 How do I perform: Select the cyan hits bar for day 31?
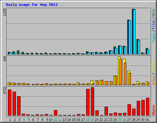[x=148, y=52]
